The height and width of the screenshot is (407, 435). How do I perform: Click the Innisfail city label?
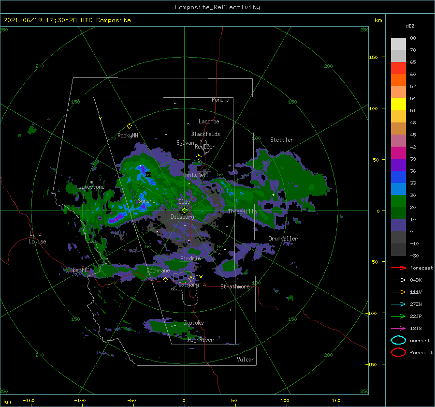click(x=195, y=175)
